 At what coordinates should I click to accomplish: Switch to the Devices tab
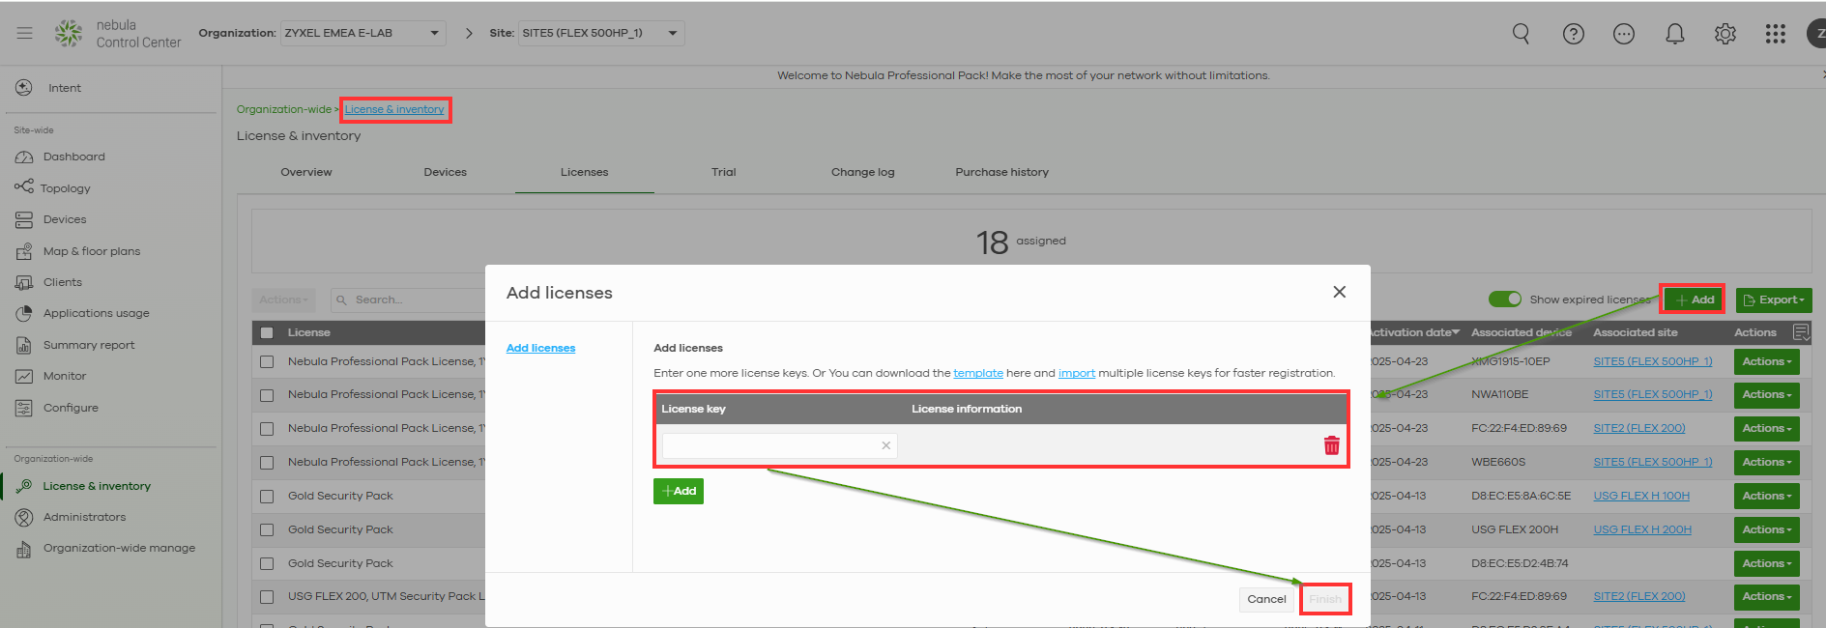click(445, 172)
